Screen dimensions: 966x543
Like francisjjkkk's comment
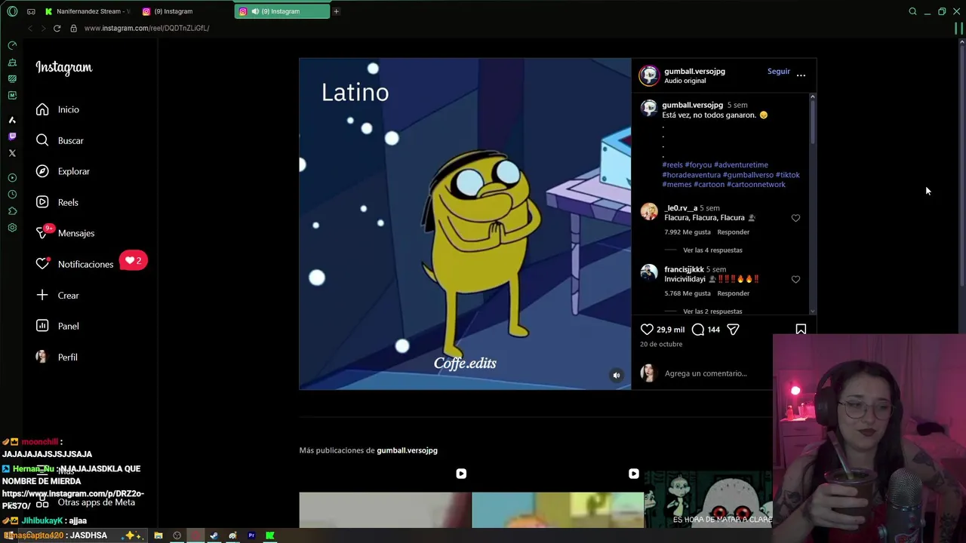795,279
